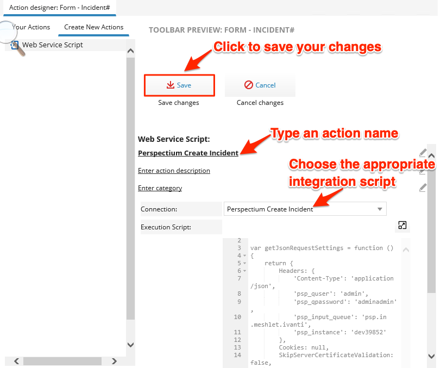Image resolution: width=441 pixels, height=368 pixels.
Task: Switch to the Your Actions tab
Action: 31,27
